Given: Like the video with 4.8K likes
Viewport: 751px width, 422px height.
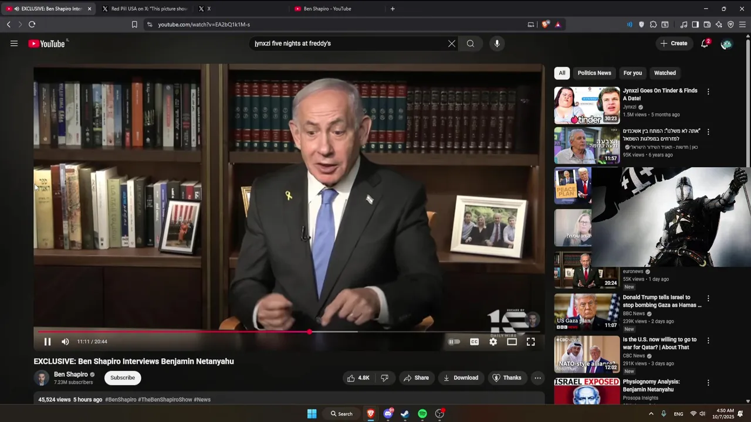Looking at the screenshot, I should tap(358, 378).
